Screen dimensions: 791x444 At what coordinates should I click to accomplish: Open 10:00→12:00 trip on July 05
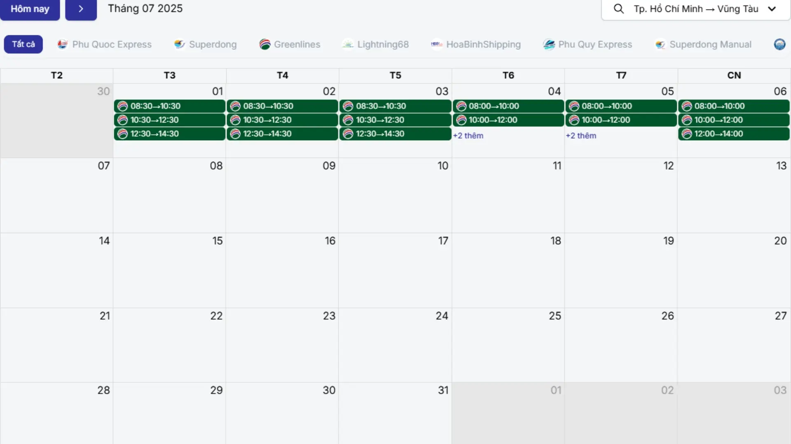click(x=621, y=120)
